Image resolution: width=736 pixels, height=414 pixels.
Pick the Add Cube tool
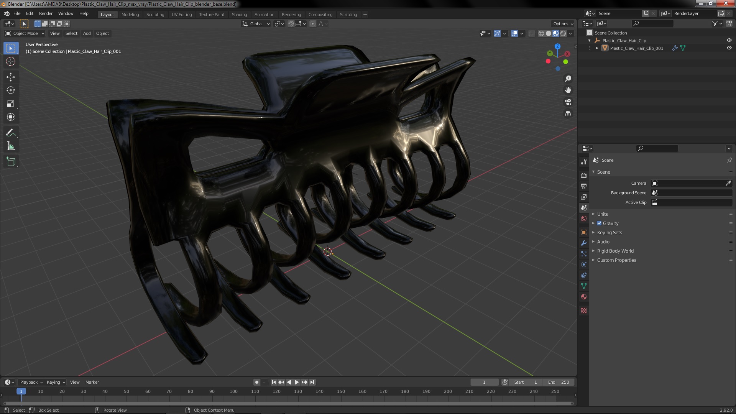coord(11,162)
